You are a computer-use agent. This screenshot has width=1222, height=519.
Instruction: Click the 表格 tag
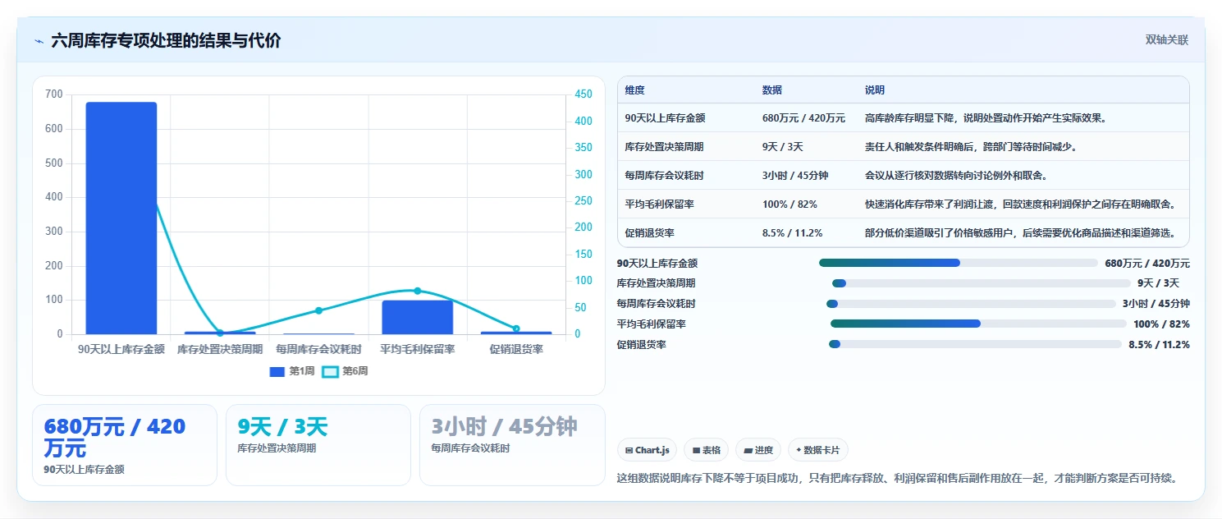pos(706,450)
